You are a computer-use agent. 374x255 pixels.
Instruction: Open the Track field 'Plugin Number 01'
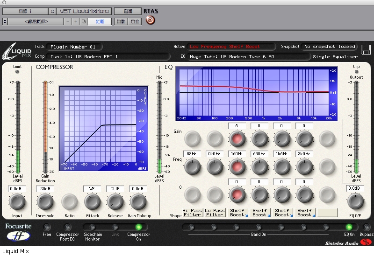[x=74, y=47]
